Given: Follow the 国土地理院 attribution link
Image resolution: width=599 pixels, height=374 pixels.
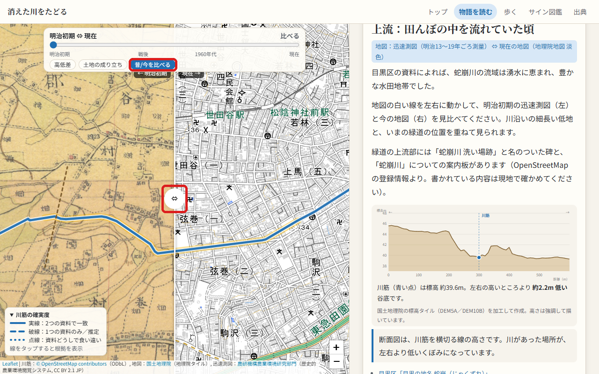Looking at the screenshot, I should [x=159, y=364].
